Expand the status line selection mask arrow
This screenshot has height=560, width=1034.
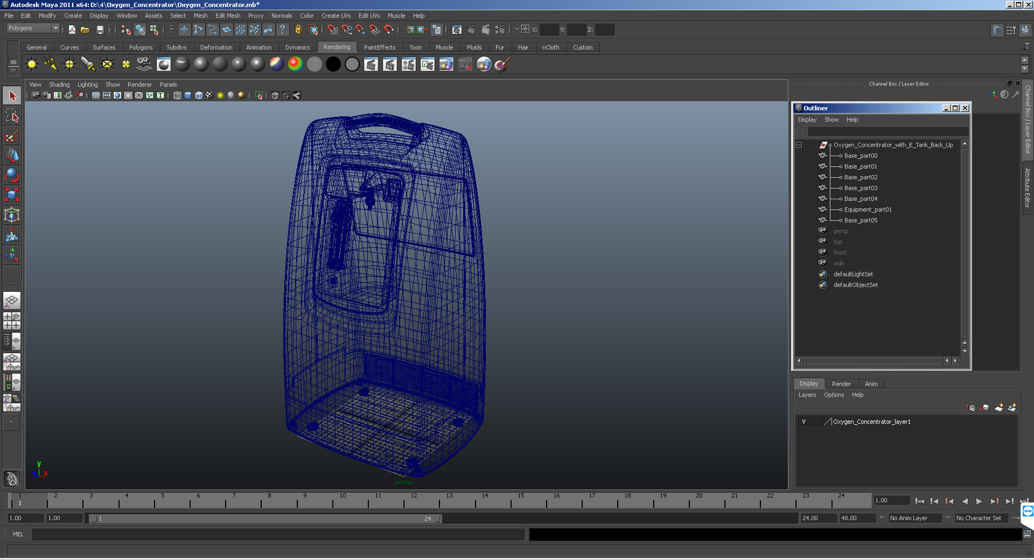[x=172, y=30]
